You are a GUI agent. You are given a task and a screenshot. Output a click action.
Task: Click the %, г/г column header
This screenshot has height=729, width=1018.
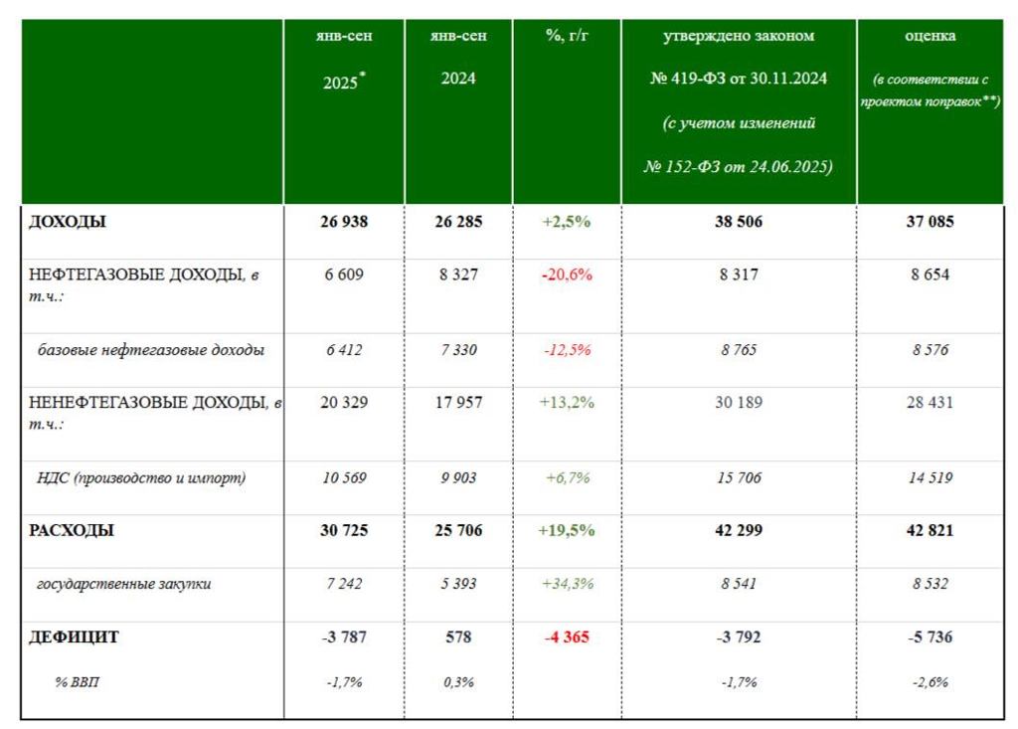(567, 36)
